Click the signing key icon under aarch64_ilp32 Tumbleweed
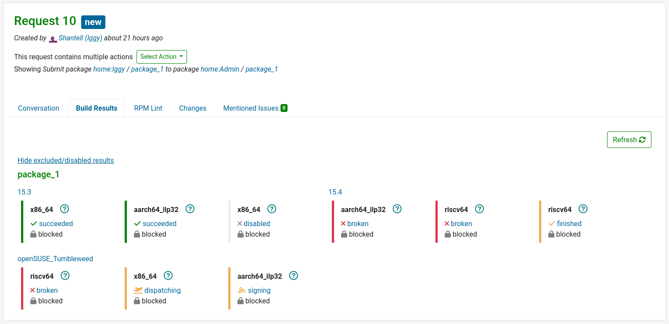Image resolution: width=669 pixels, height=324 pixels. tap(242, 290)
